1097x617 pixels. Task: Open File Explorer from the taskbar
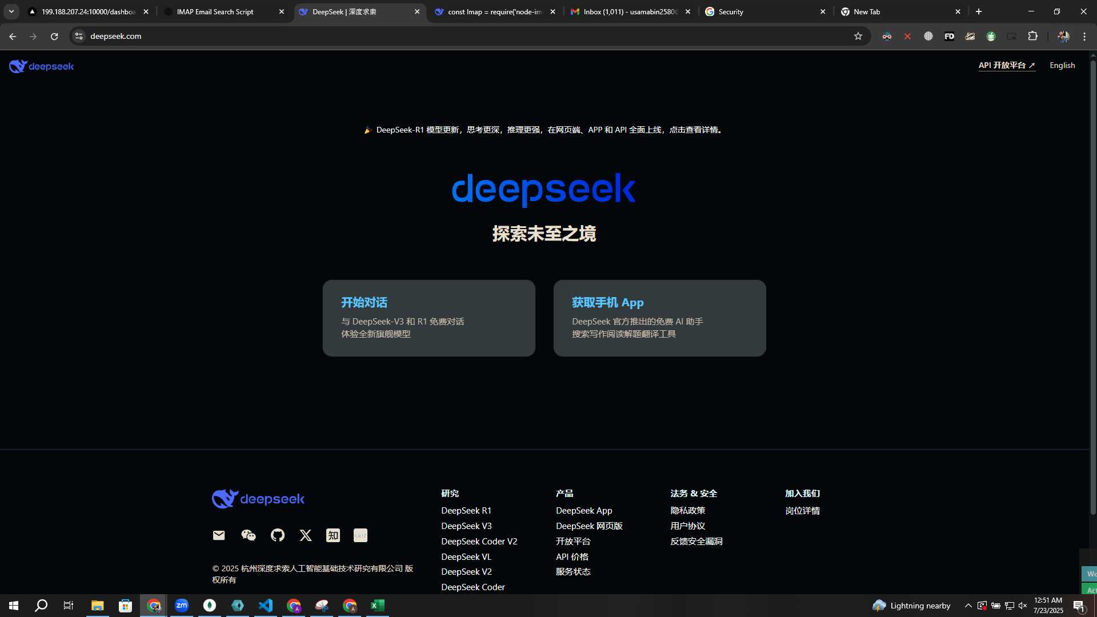tap(98, 606)
